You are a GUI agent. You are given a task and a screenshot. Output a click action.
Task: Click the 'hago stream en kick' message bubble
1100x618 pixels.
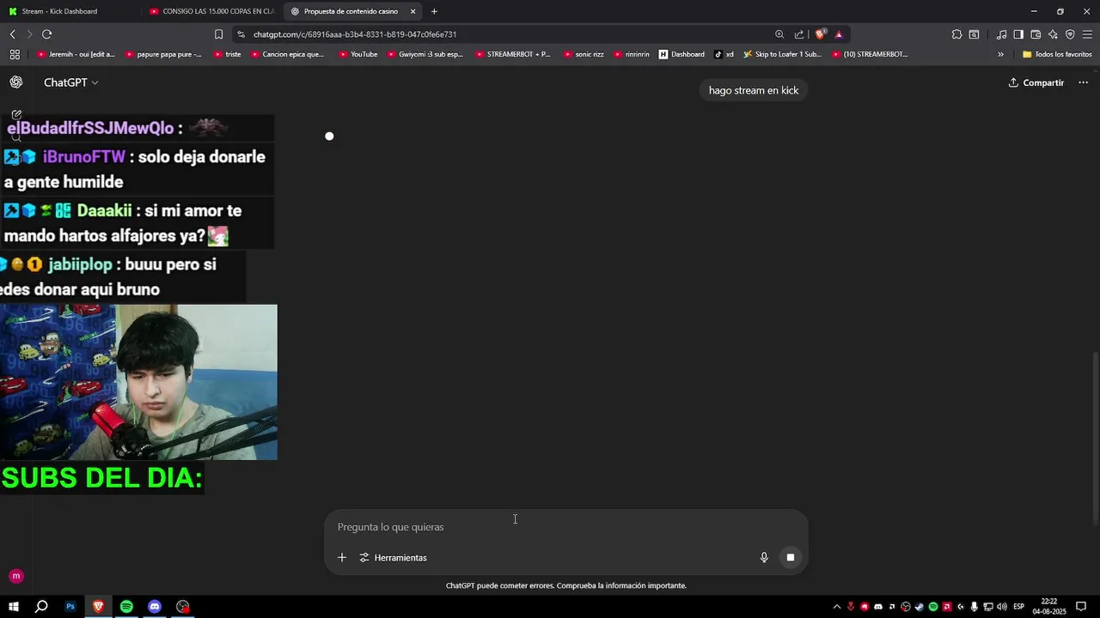point(754,90)
